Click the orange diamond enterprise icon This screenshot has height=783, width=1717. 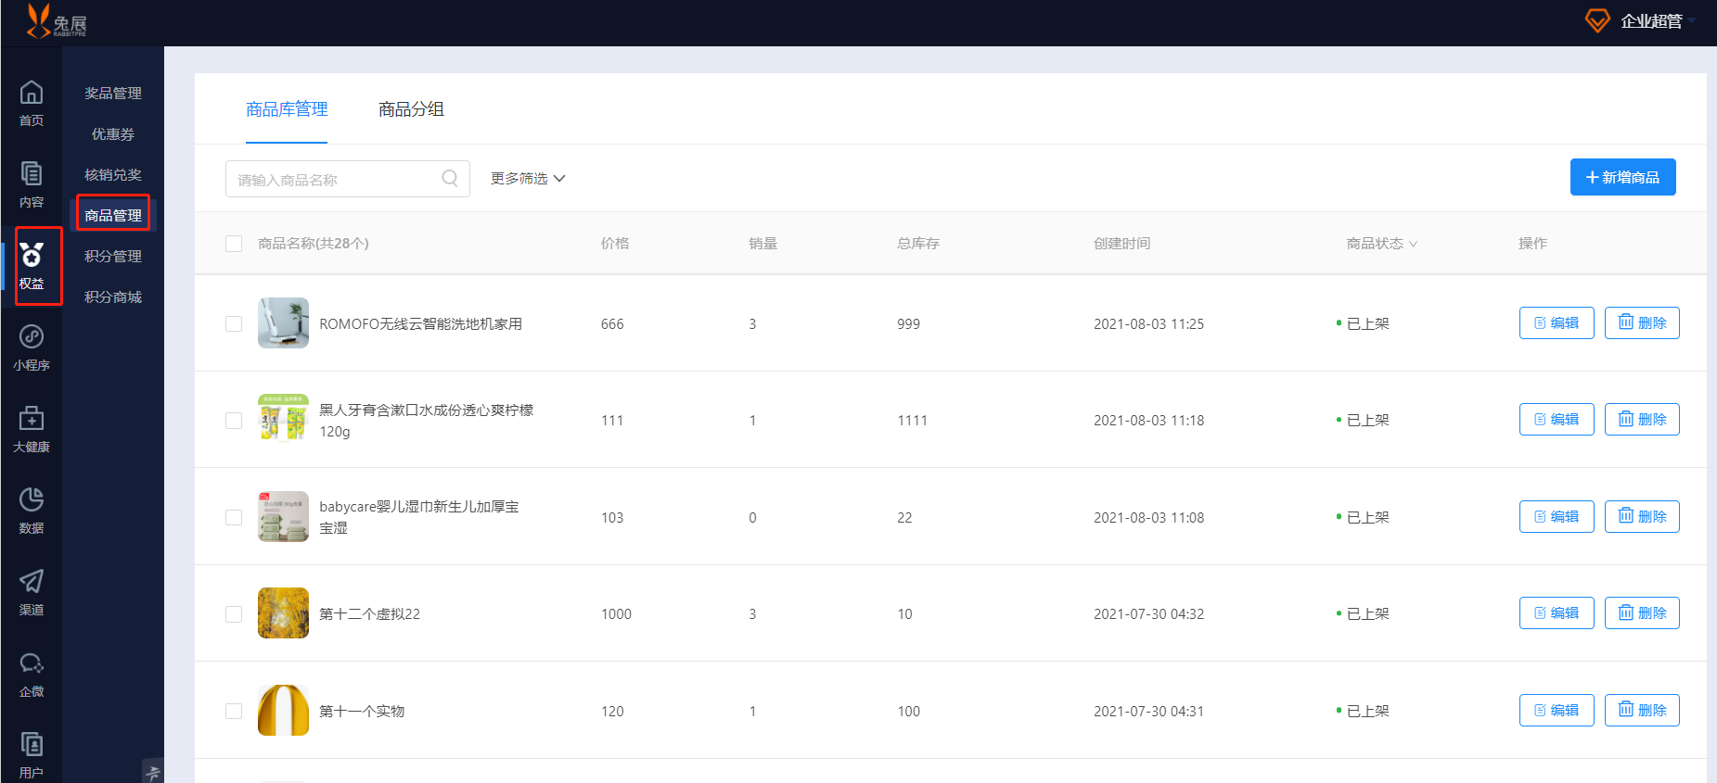click(1597, 20)
